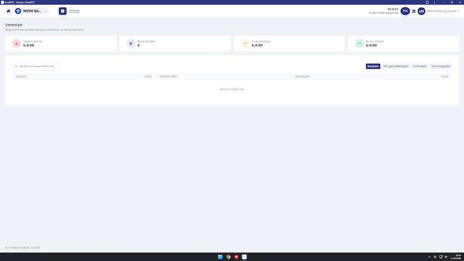Open the Mehmet Bertuğ Özçelik user menu
Image resolution: width=464 pixels, height=261 pixels.
pyautogui.click(x=443, y=11)
